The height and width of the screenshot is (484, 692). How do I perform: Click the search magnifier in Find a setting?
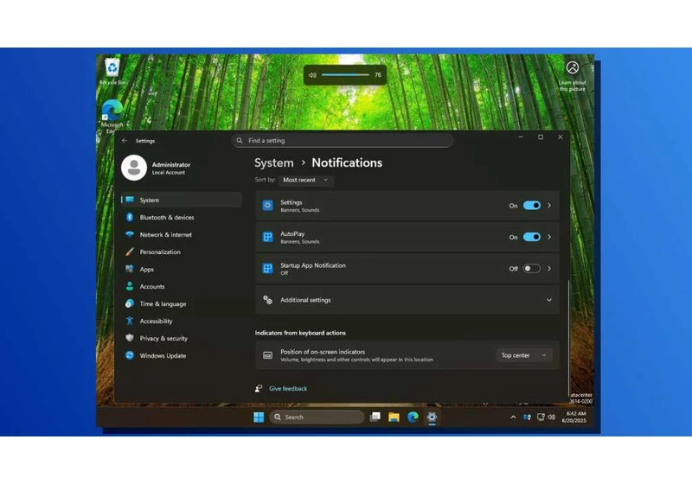240,141
